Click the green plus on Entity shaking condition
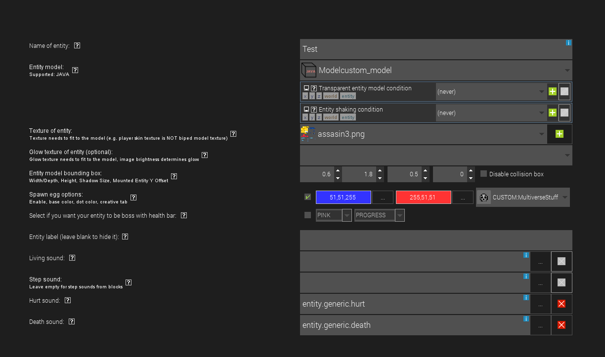 click(x=552, y=112)
